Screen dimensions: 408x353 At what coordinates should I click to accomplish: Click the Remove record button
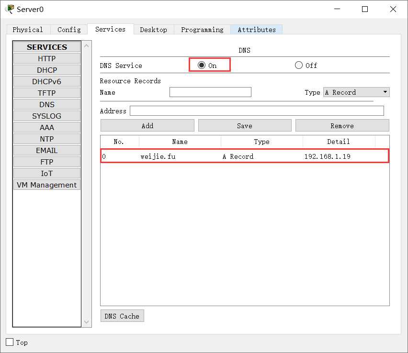(x=342, y=125)
